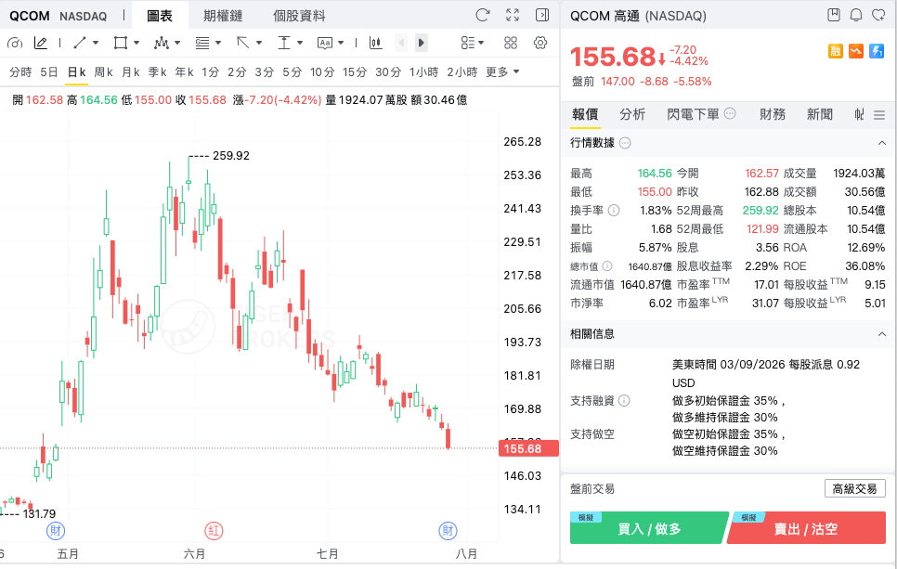Click info icon next to 換手率

click(x=614, y=211)
